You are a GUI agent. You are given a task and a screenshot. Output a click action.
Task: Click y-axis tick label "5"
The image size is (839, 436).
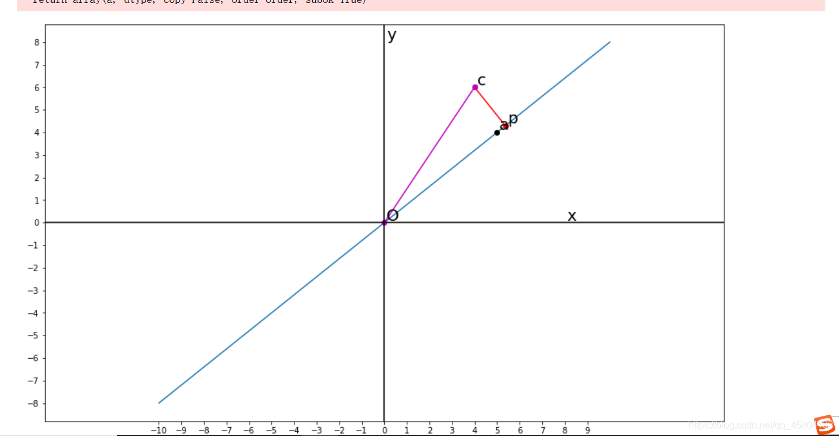click(x=36, y=110)
